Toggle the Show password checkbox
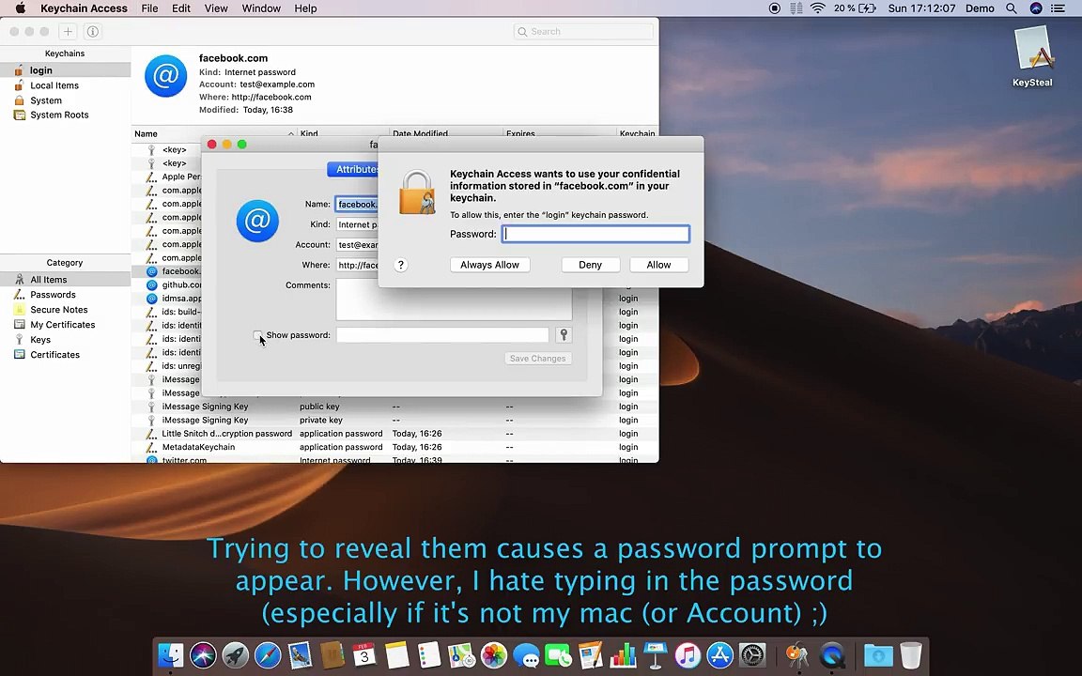This screenshot has height=676, width=1082. [257, 335]
